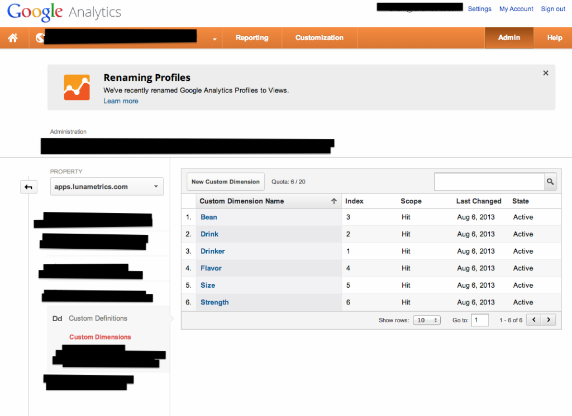Go to the previous page arrow
Screen dimensions: 572x416
point(533,320)
